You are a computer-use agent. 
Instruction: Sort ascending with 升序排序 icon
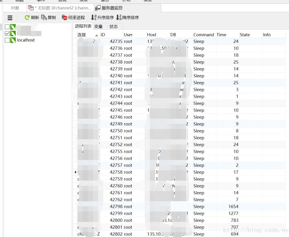[93, 18]
